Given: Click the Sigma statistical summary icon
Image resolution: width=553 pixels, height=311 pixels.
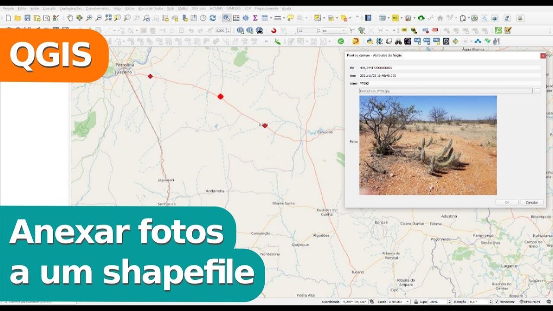Looking at the screenshot, I should [x=255, y=18].
